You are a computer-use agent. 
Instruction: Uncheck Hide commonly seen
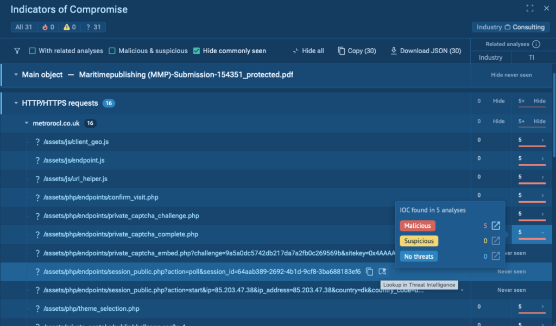point(197,50)
